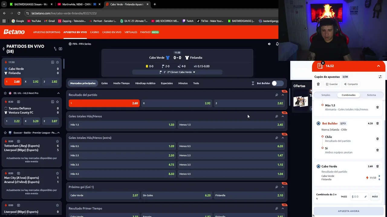Screen dimensions: 387x217
Task: Open the Especiales tab
Action: pos(167,83)
